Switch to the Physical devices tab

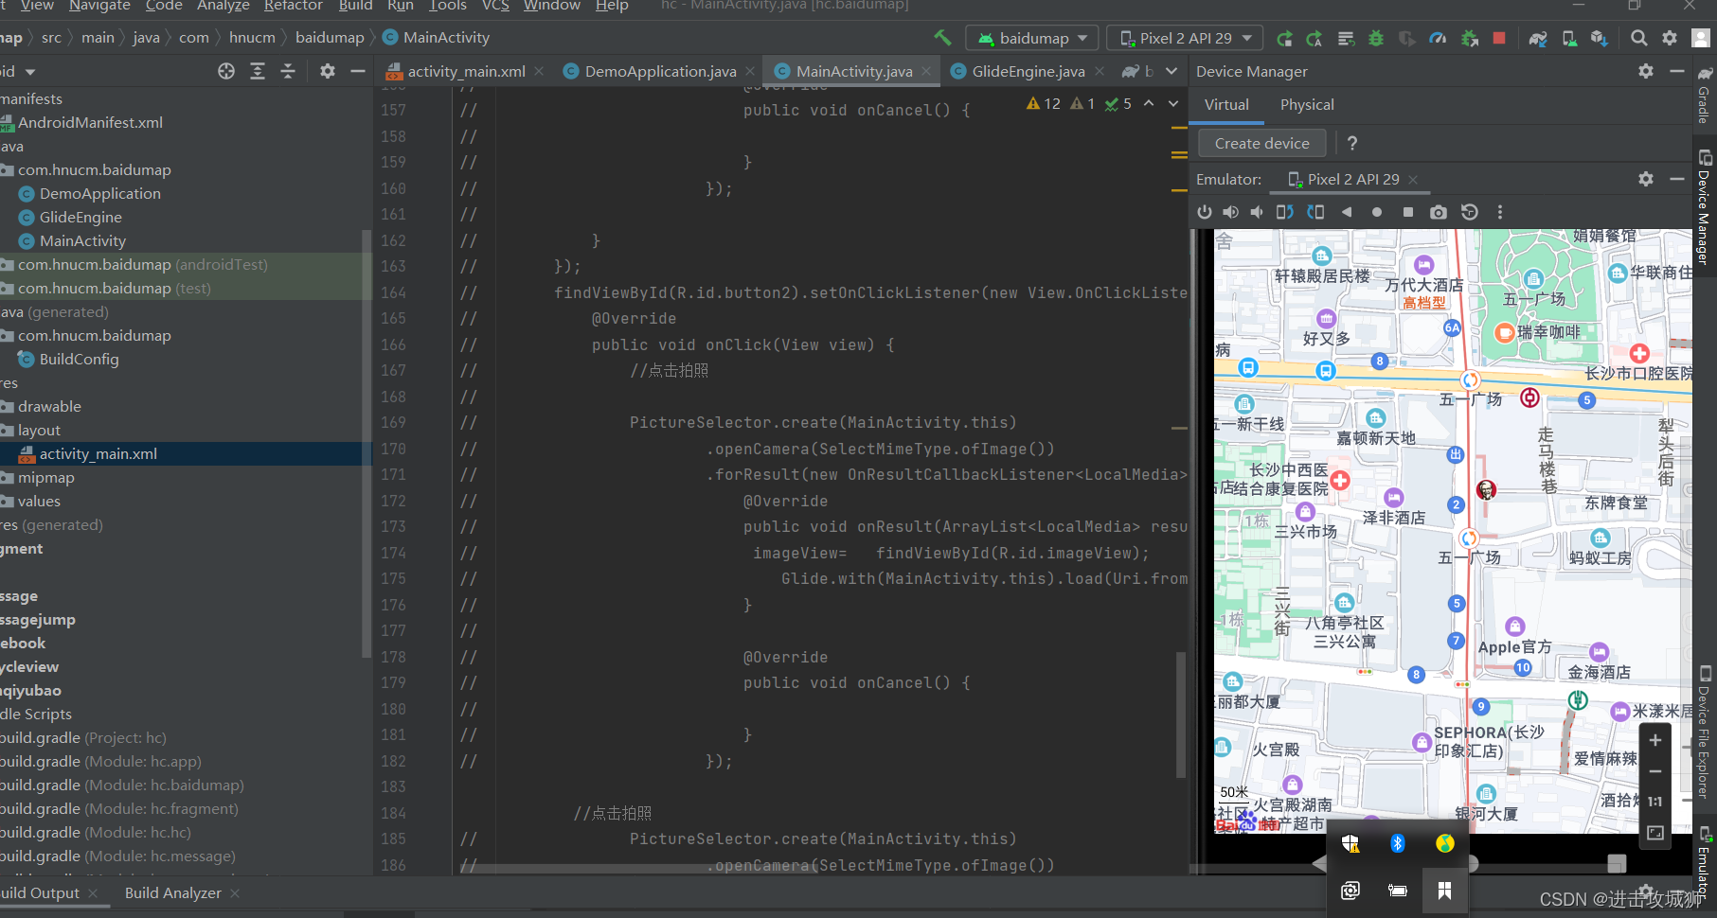(1307, 105)
